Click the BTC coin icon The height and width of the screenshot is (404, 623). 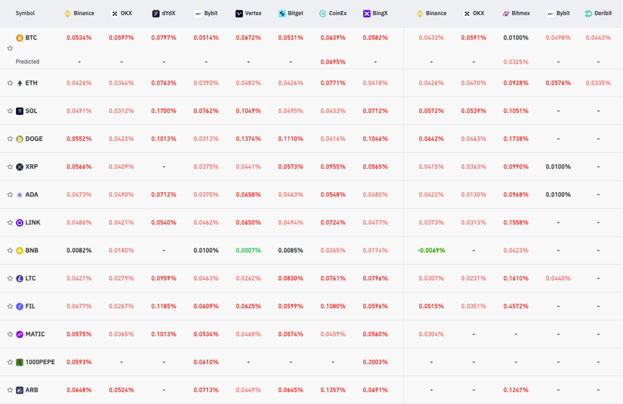(19, 38)
